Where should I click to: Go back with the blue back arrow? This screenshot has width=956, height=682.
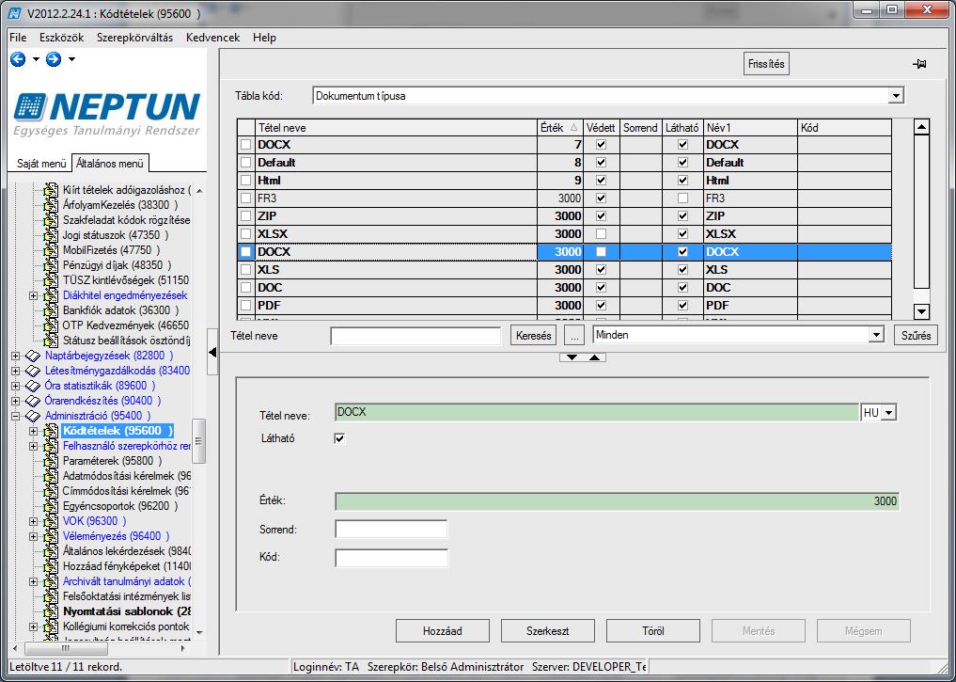tap(18, 59)
